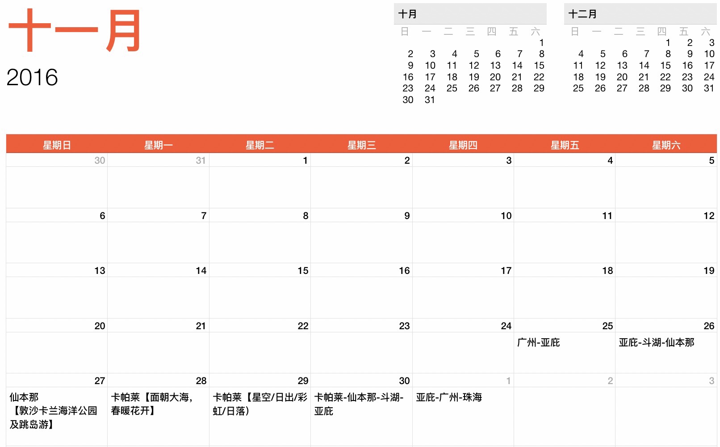Click the grayed-out 30 in the main grid
This screenshot has width=720, height=447.
click(x=100, y=161)
